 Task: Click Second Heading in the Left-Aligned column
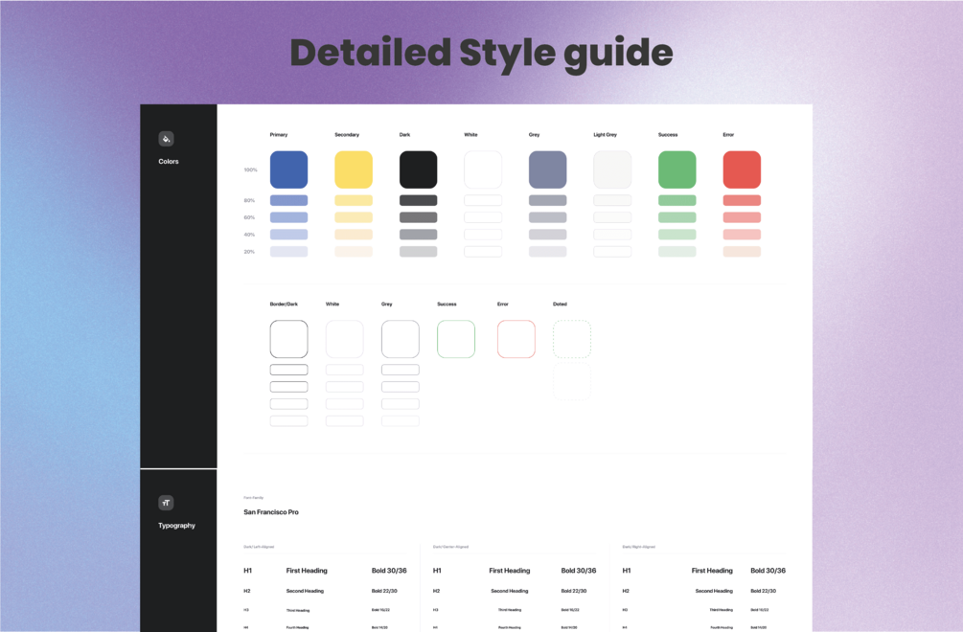[x=305, y=591]
